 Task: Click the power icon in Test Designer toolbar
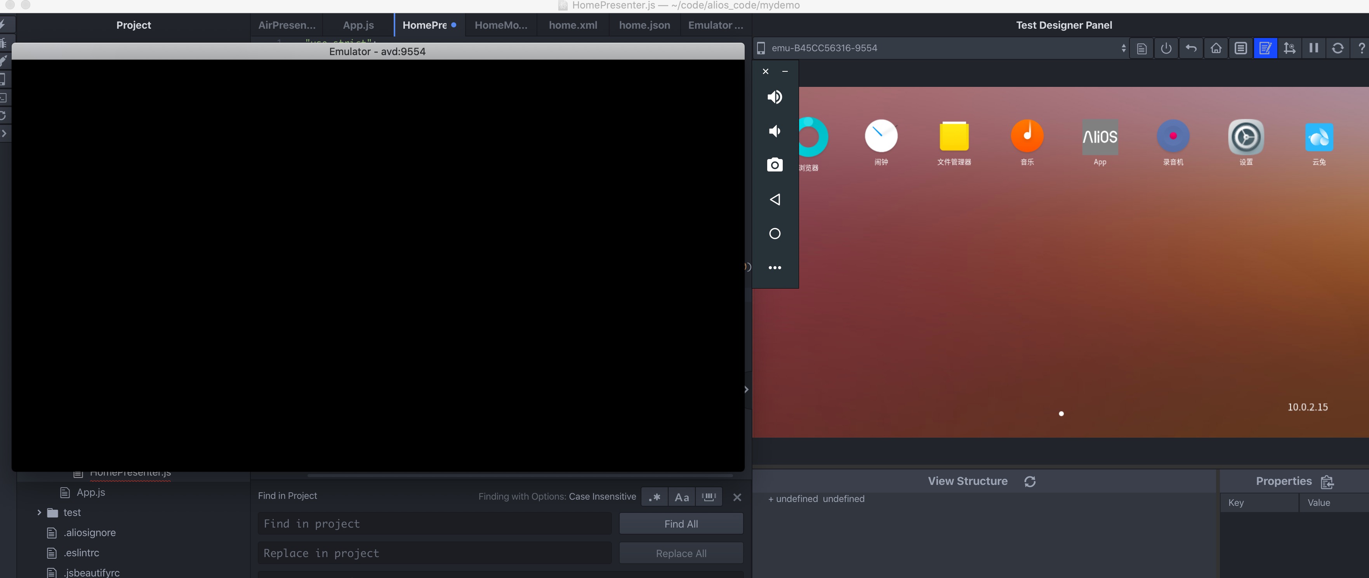click(x=1166, y=48)
